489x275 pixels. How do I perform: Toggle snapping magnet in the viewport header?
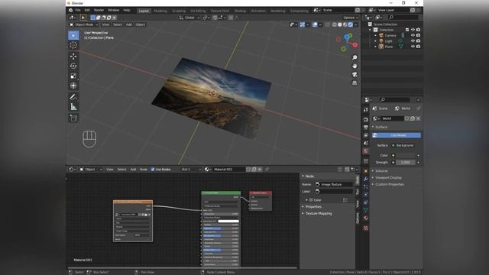[215, 18]
